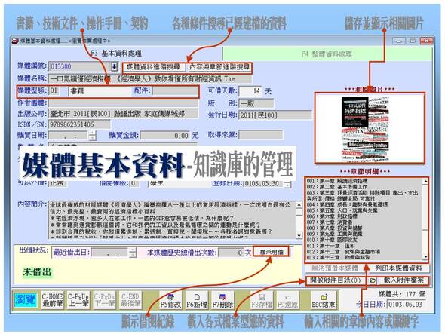
Task: Click the 購買金額 field showing 0.00
Action: pos(165,136)
